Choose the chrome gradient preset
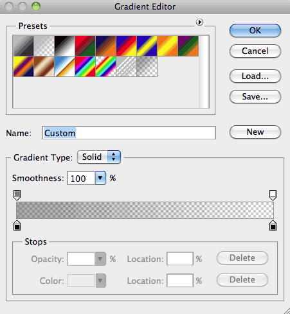This screenshot has height=314, width=290. 64,67
